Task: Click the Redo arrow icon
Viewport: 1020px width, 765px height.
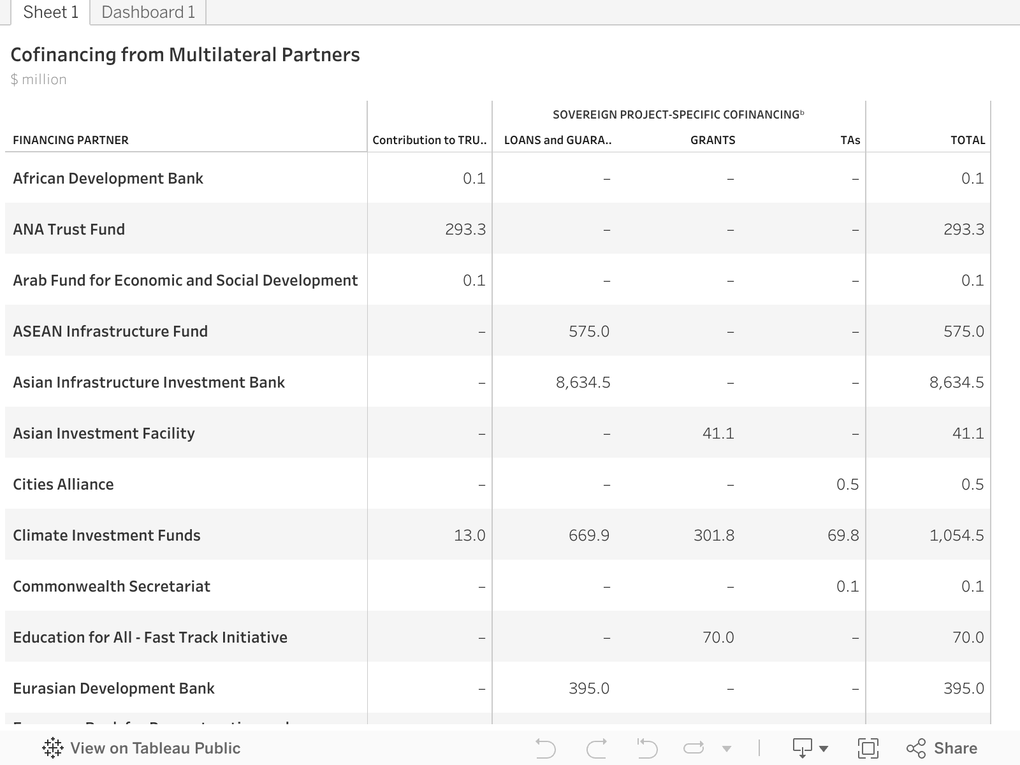Action: [596, 748]
